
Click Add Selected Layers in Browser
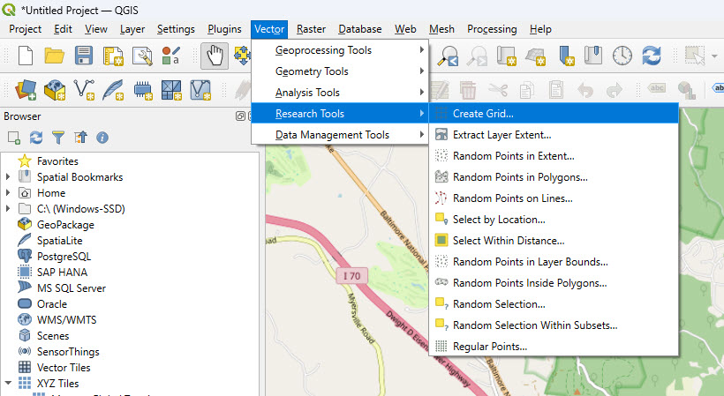coord(14,138)
